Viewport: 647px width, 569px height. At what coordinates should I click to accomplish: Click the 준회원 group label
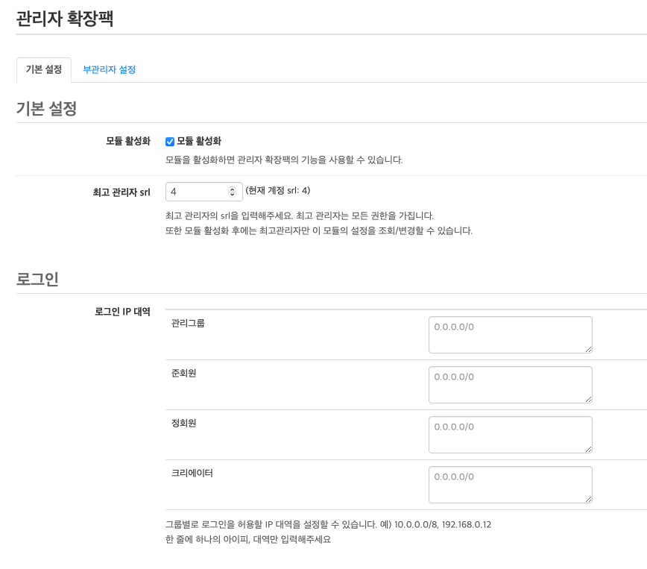tap(183, 373)
